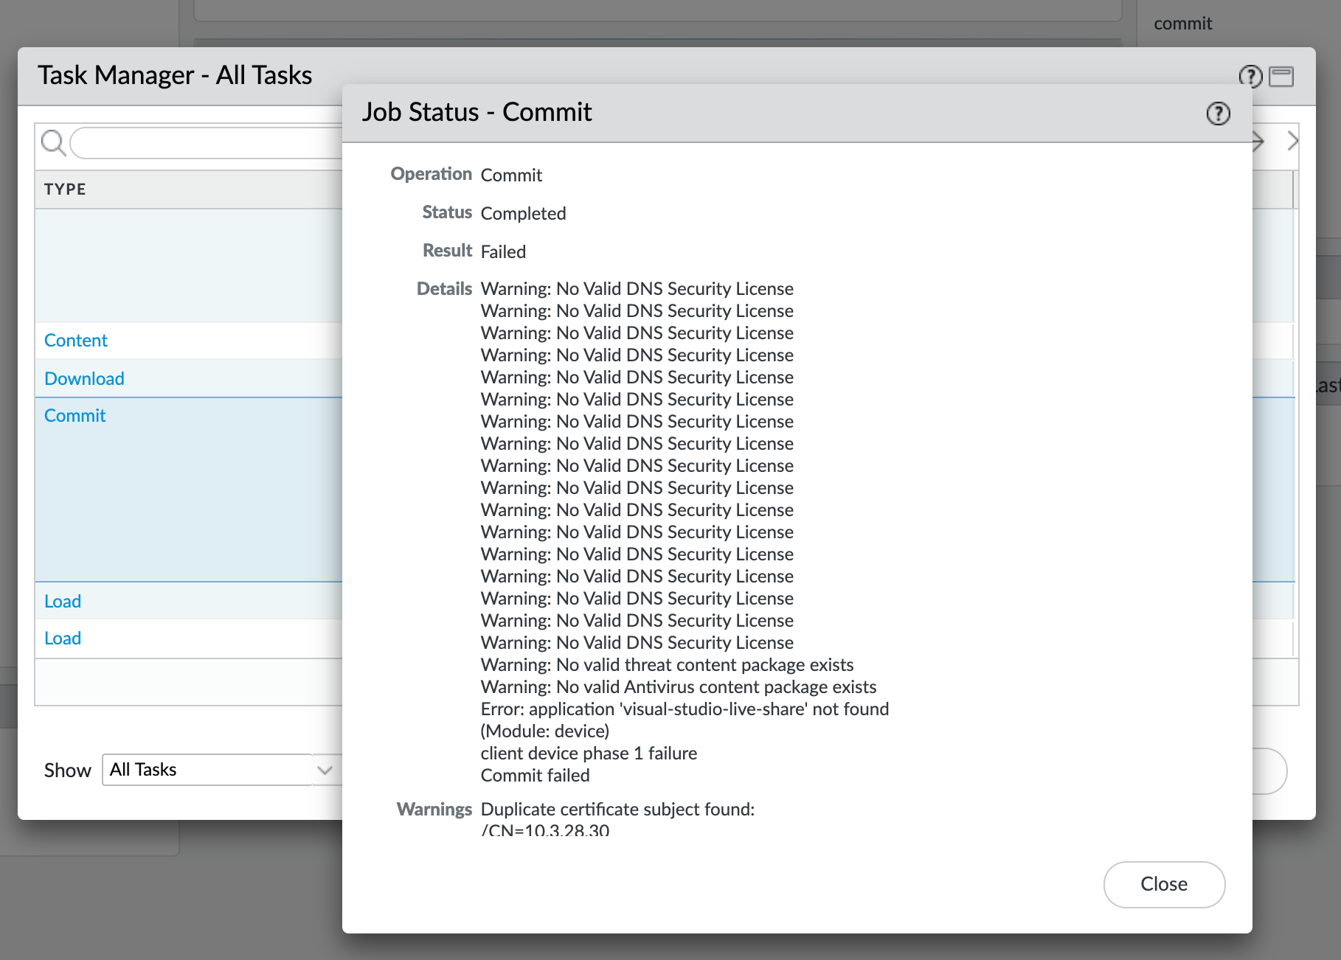Click the search icon left of the filter box
1341x960 pixels.
click(x=52, y=142)
